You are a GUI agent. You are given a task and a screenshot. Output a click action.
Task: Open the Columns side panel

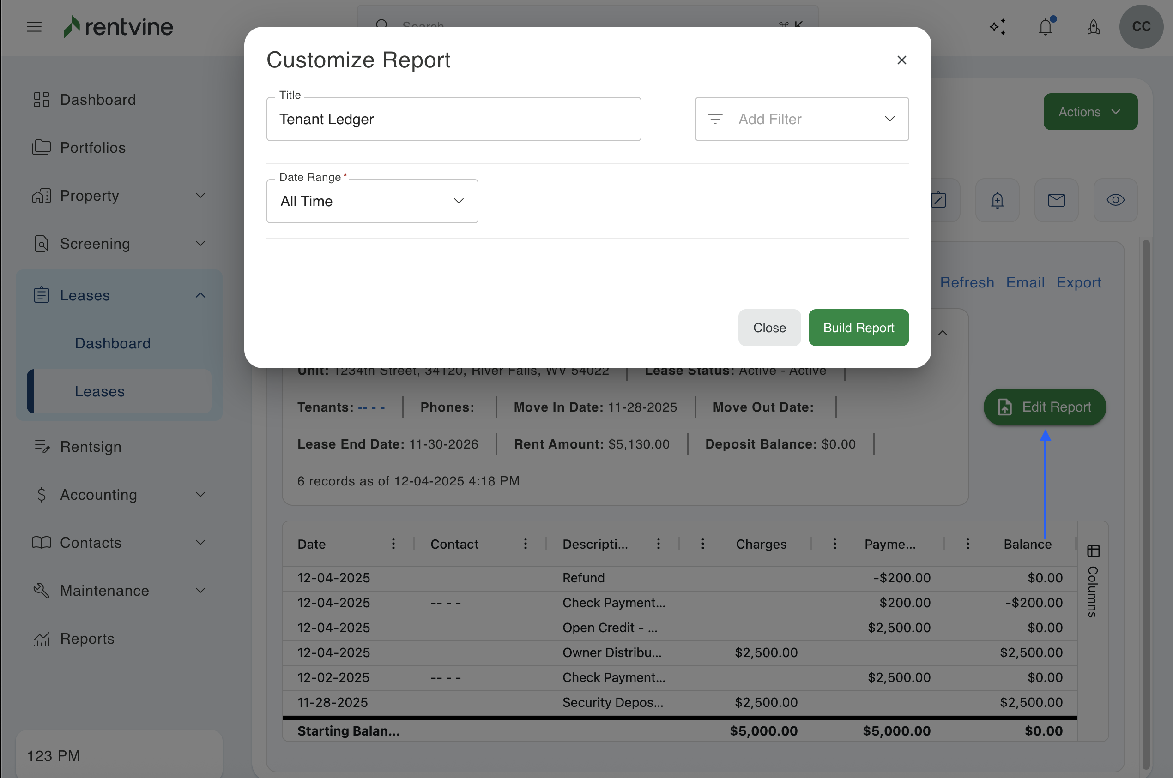pos(1093,580)
